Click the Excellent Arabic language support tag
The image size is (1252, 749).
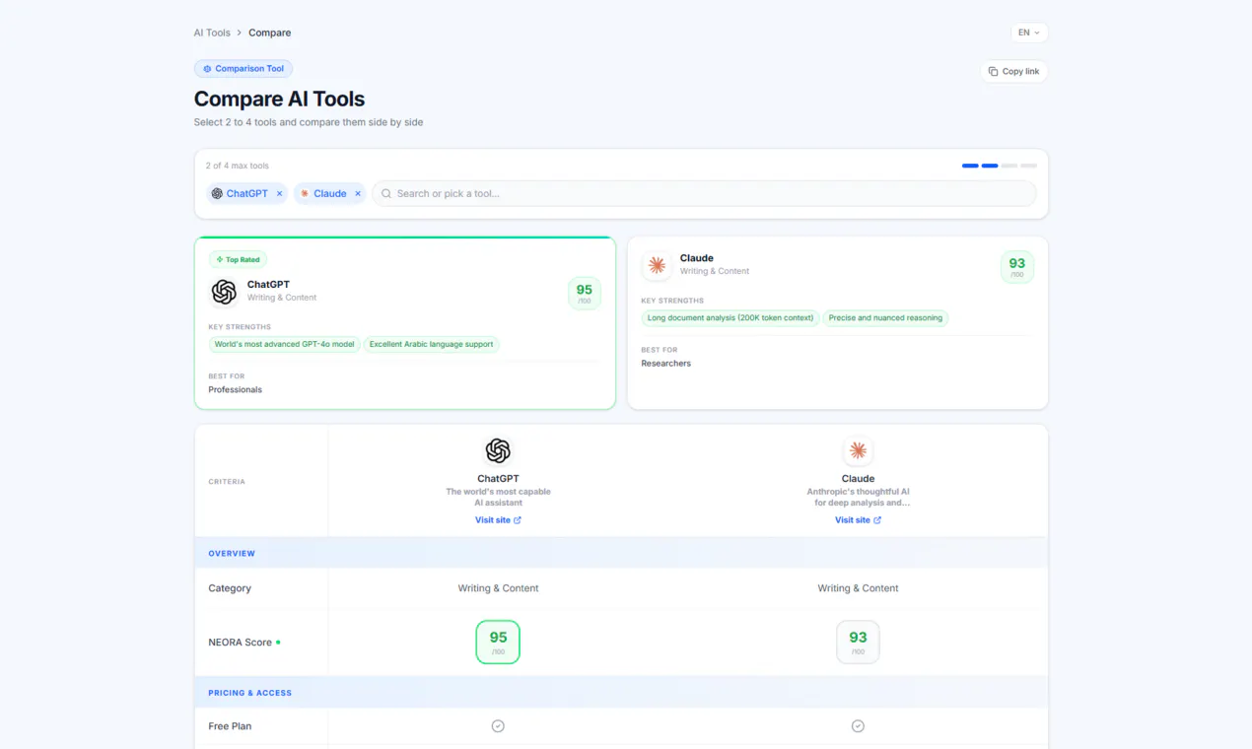click(x=431, y=344)
